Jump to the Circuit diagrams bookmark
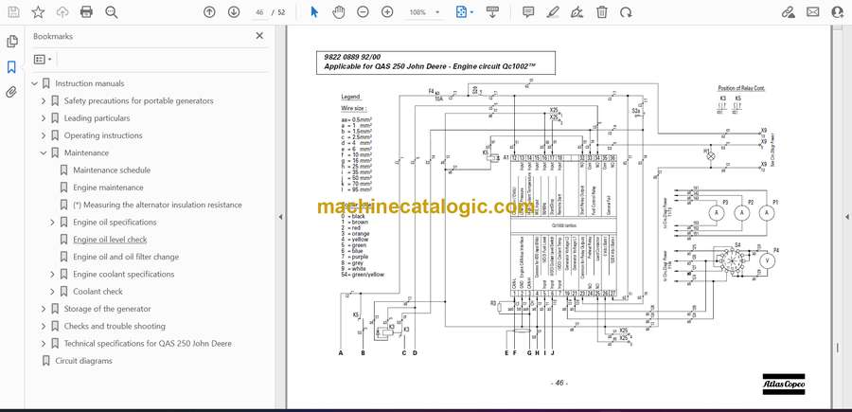The image size is (852, 412). pos(83,361)
